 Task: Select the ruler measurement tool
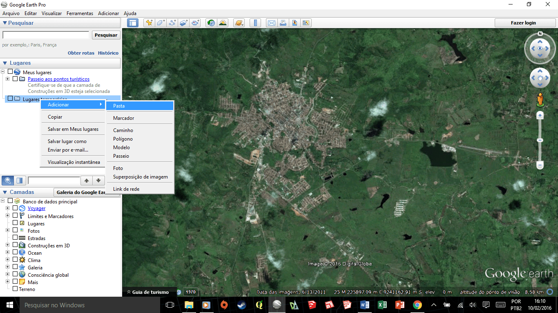pos(255,23)
